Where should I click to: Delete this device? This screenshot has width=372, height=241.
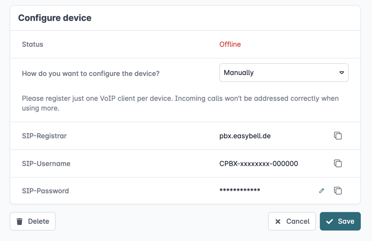[x=33, y=221]
